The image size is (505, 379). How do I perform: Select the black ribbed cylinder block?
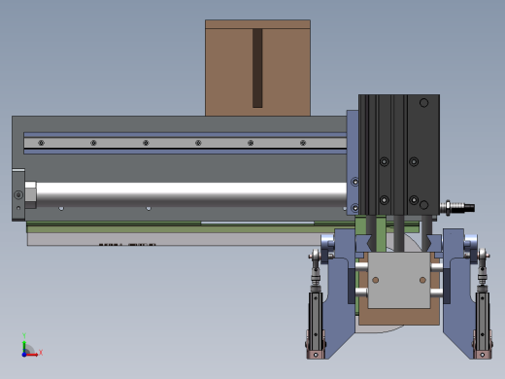point(399,155)
